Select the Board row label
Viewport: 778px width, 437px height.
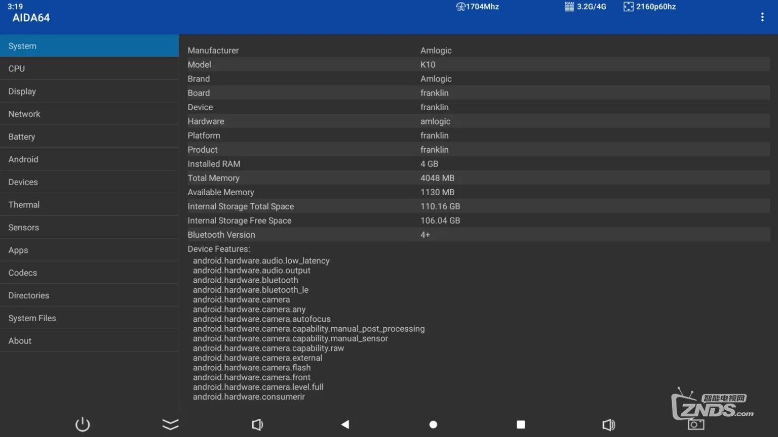(x=199, y=93)
